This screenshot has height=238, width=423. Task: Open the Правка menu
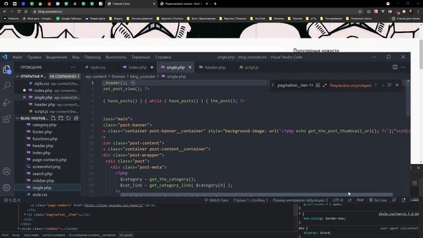pos(34,57)
